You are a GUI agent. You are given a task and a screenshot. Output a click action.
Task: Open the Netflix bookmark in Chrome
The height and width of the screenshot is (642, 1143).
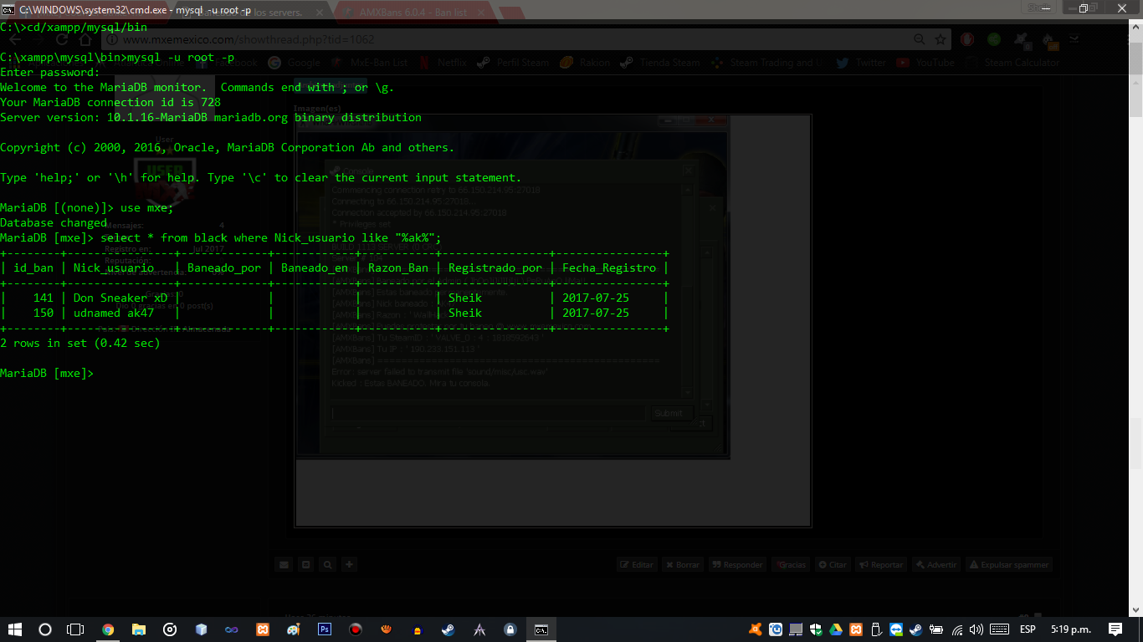point(443,63)
